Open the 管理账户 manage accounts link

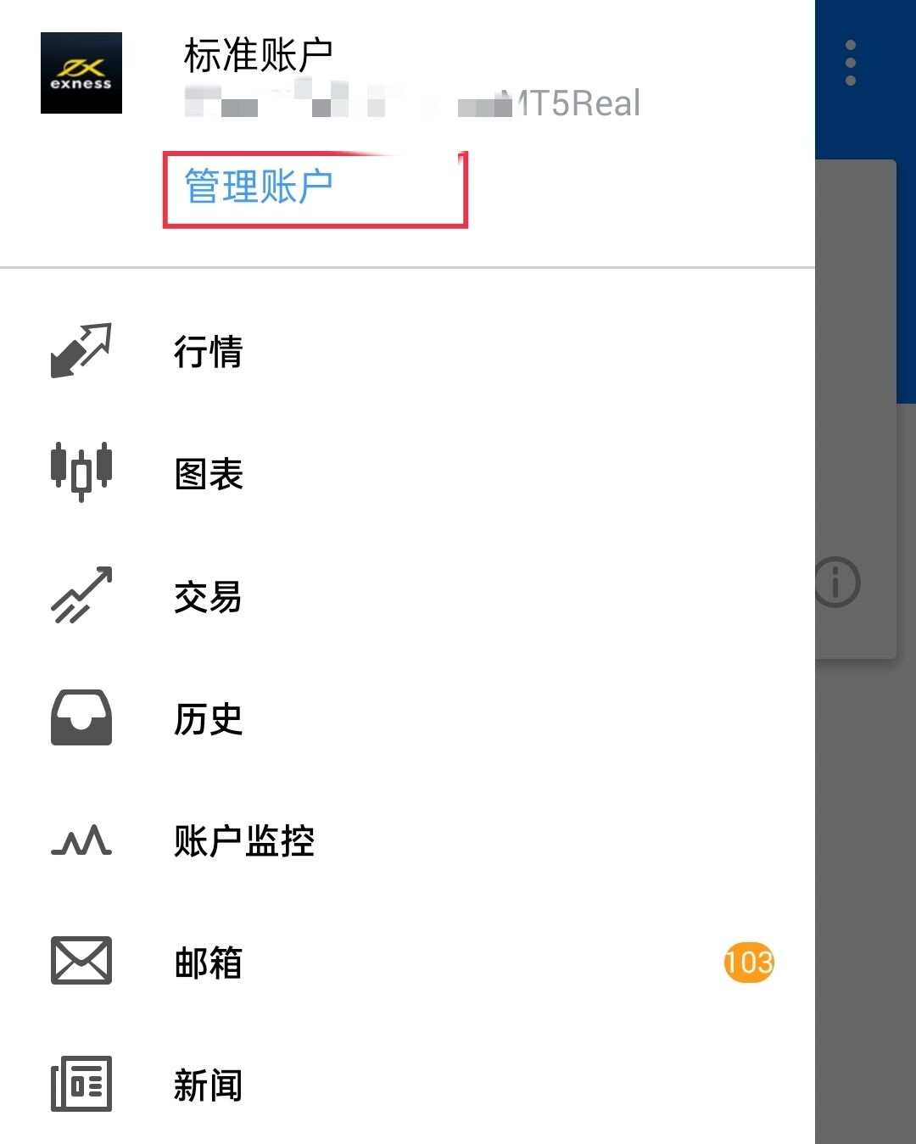click(259, 187)
